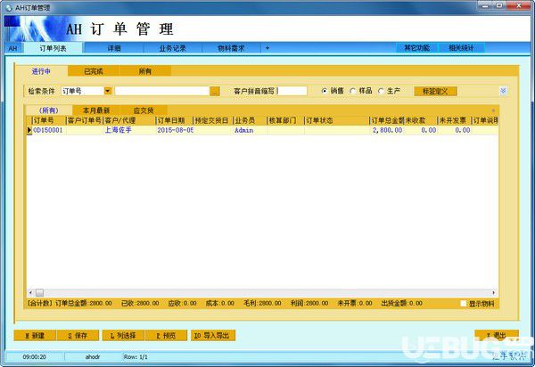Click the 客户/代理 column header
The height and width of the screenshot is (367, 535).
pos(129,120)
